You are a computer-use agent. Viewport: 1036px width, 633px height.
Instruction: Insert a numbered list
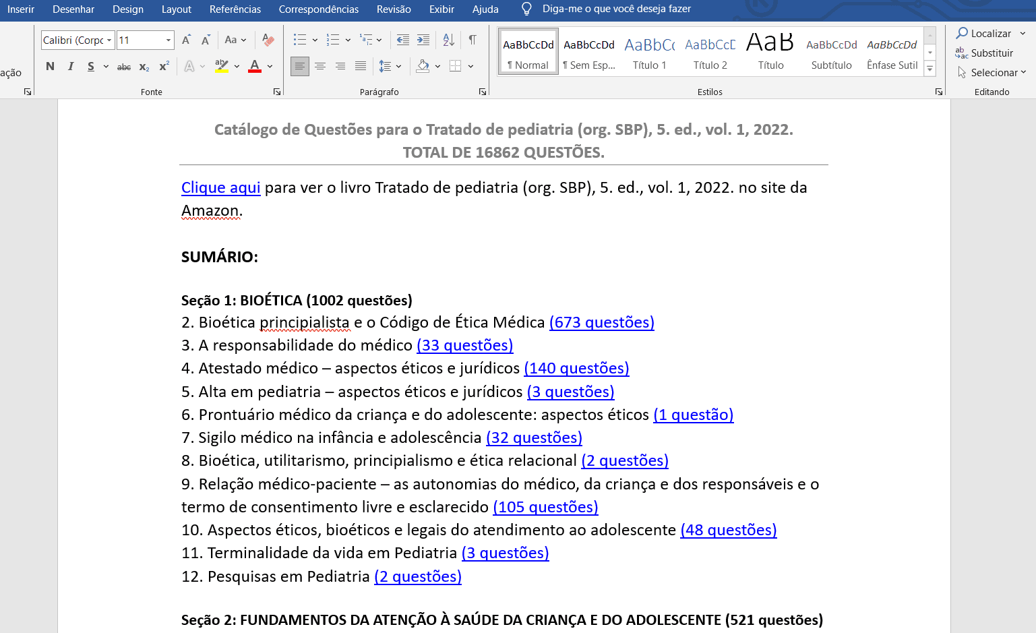point(333,40)
